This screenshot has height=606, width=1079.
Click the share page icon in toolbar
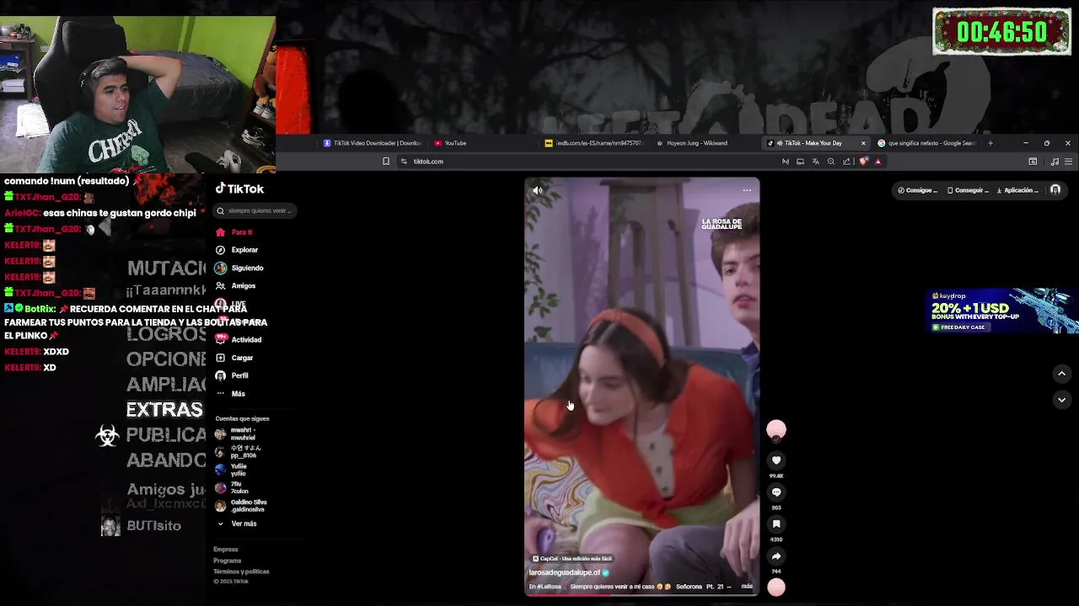tap(846, 162)
